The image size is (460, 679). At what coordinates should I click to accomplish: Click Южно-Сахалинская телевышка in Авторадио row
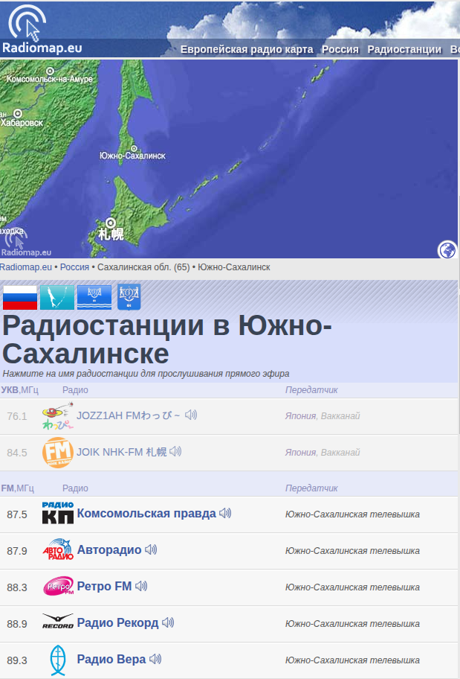[352, 551]
